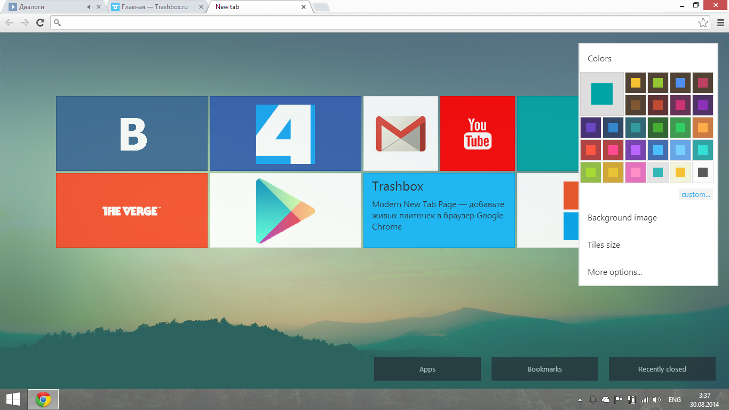
Task: Open the network signal tray icon
Action: (x=644, y=399)
